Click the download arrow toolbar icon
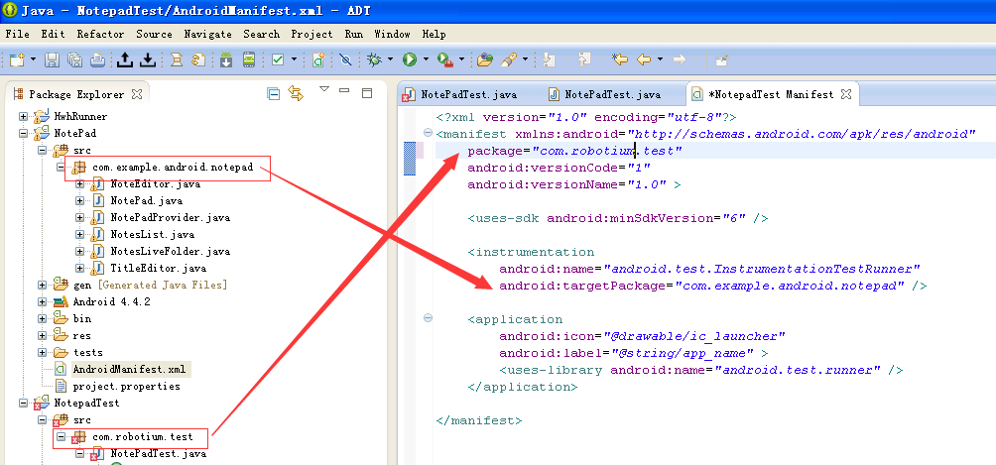This screenshot has width=996, height=465. [x=148, y=59]
